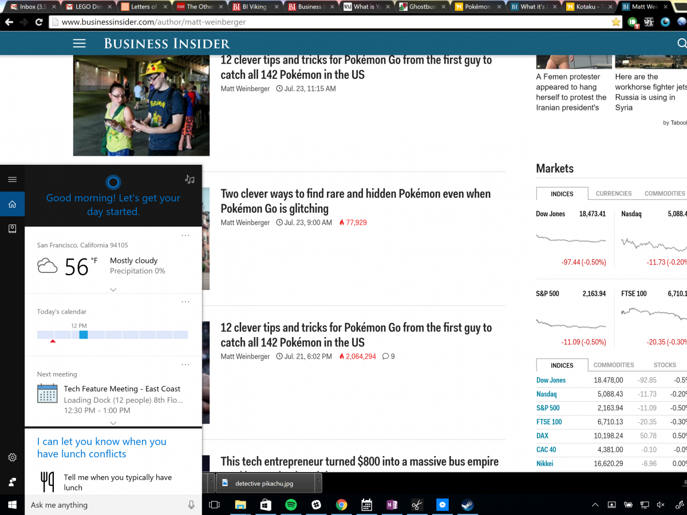Screen dimensions: 687x515
Task: Click the Business Insider search magnifier
Action: click(x=681, y=43)
